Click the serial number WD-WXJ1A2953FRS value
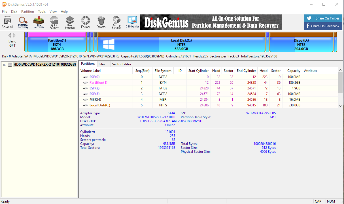 click(261, 113)
